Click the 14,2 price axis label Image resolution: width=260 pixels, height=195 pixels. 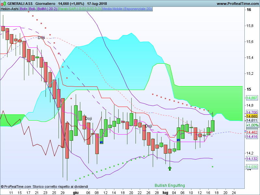tap(250, 153)
